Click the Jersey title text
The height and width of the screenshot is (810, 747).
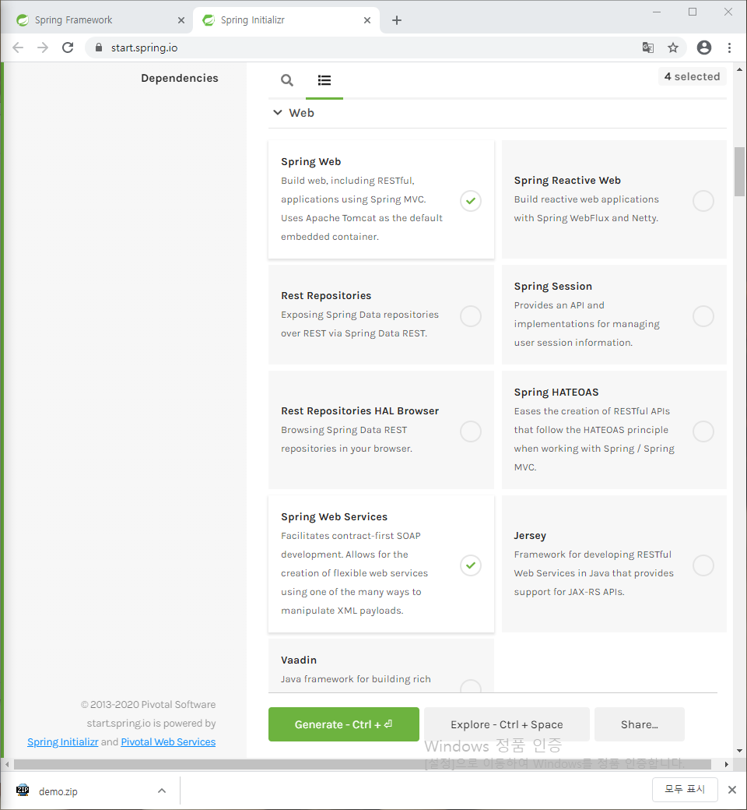point(530,536)
